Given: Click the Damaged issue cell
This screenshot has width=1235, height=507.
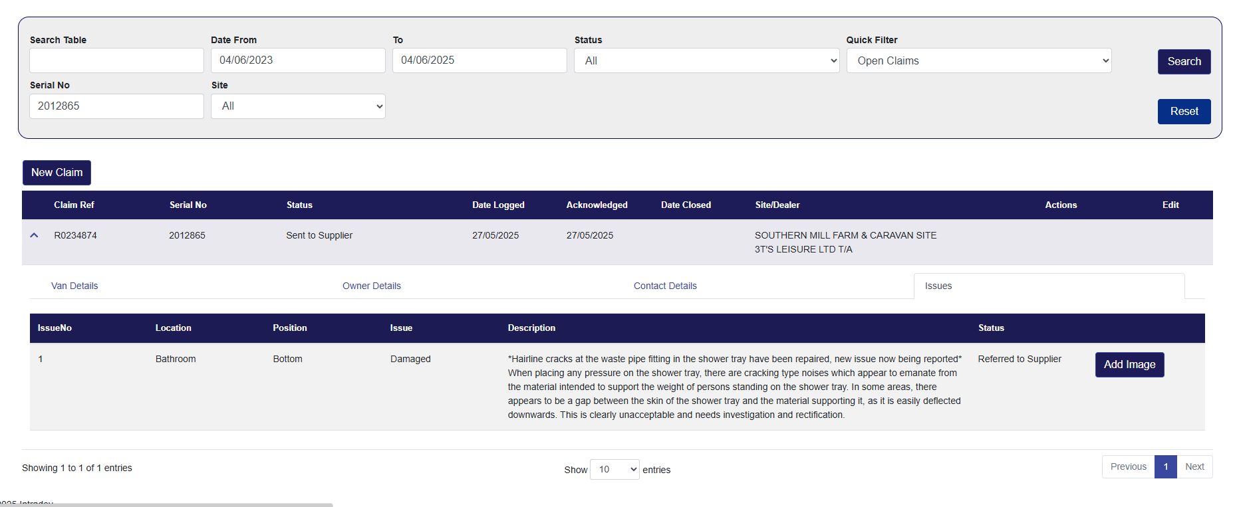Looking at the screenshot, I should click(410, 359).
